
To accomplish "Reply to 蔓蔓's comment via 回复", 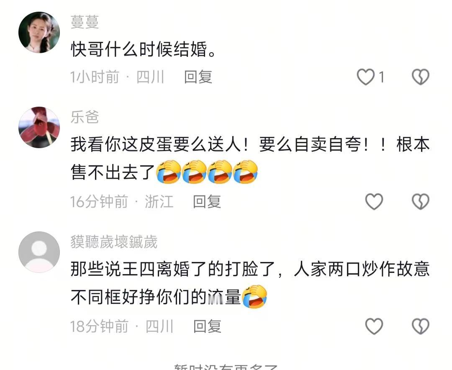I will click(198, 77).
